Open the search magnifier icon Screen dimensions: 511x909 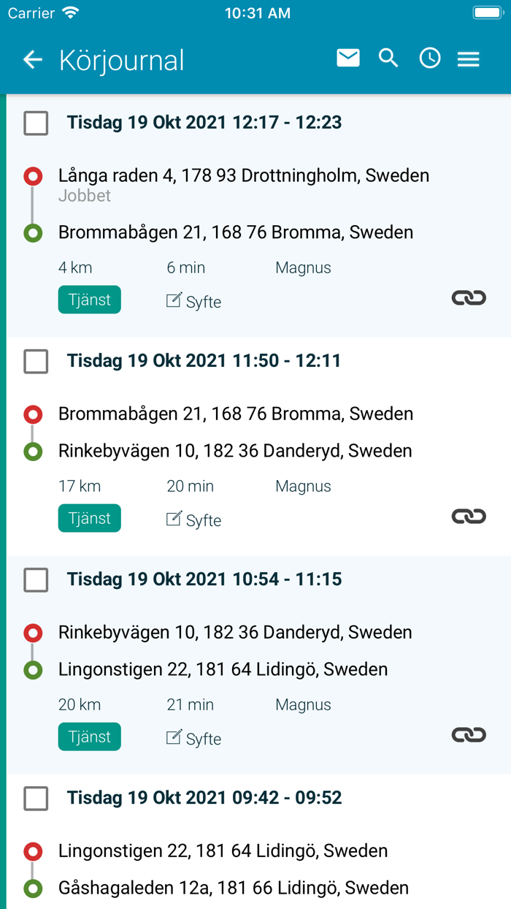click(x=388, y=58)
